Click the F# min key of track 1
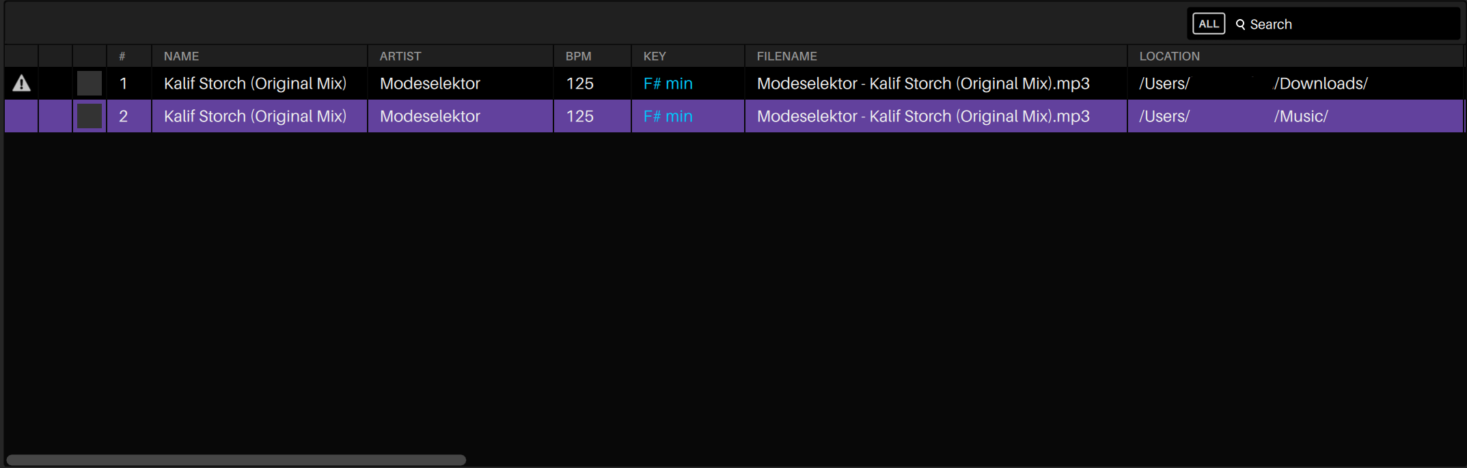This screenshot has height=468, width=1467. pyautogui.click(x=668, y=83)
